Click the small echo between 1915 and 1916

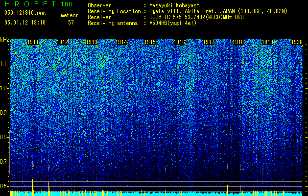coord(166,169)
